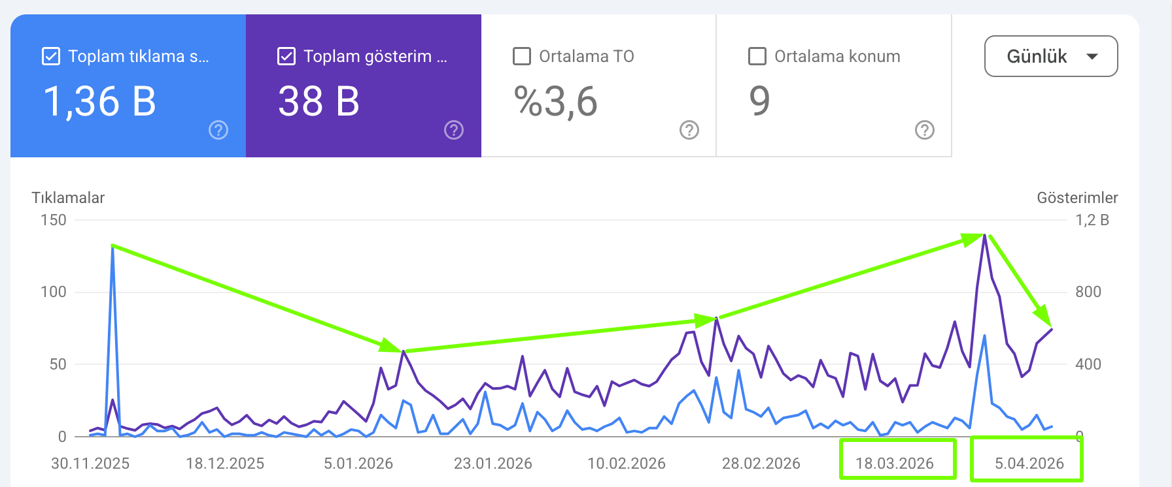Click the 18.03.2026 date label

pos(895,463)
